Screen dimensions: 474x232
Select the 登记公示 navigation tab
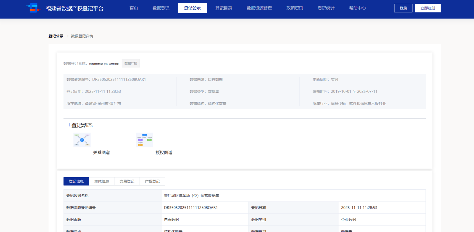click(x=192, y=8)
